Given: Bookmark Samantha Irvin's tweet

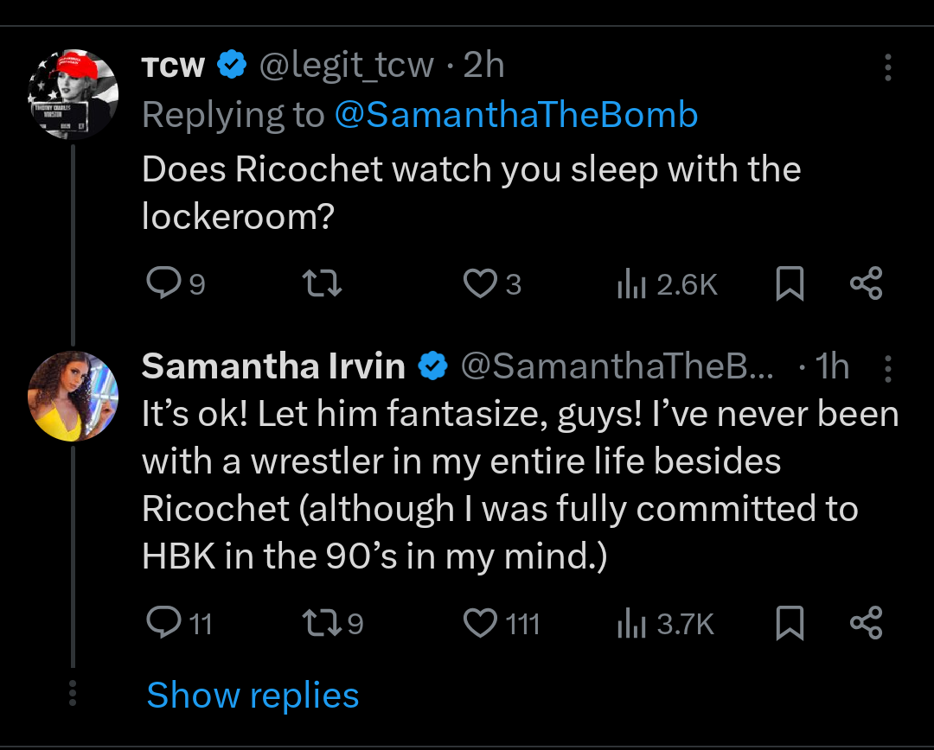Looking at the screenshot, I should [789, 623].
